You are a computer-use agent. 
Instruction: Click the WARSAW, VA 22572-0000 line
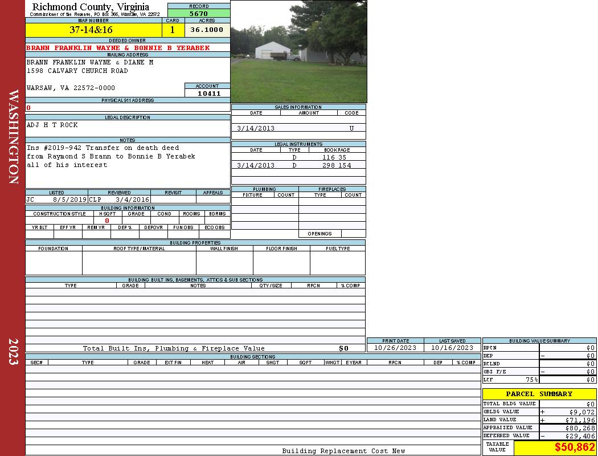71,88
